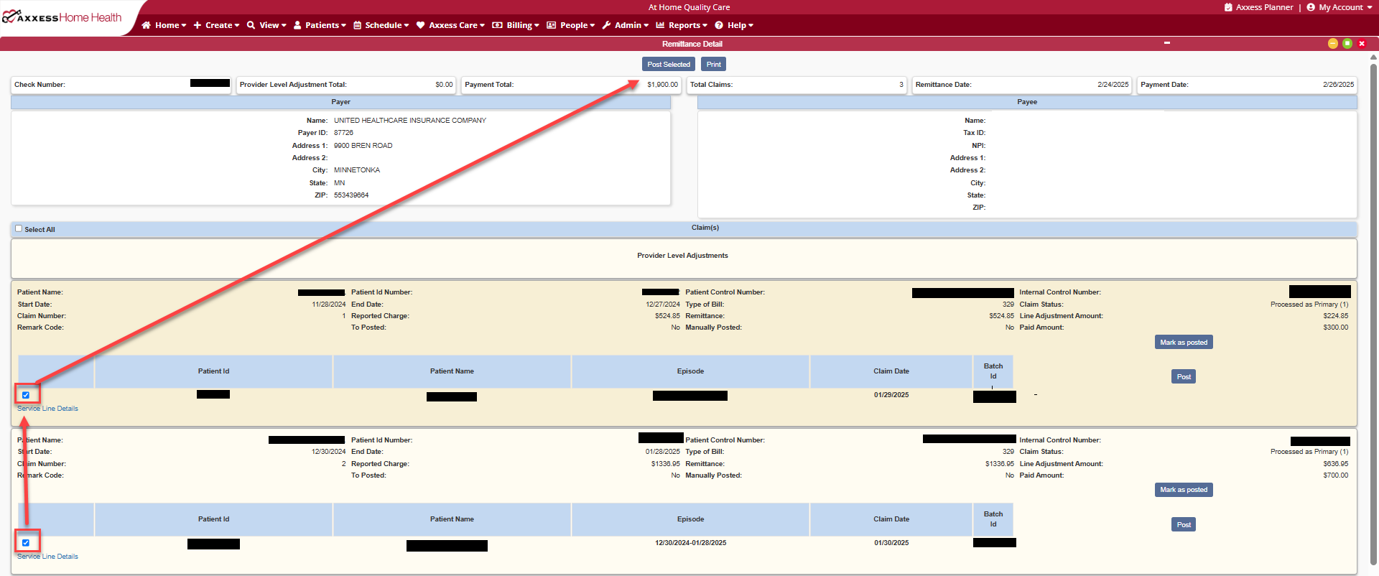Open the Help menu

734,25
